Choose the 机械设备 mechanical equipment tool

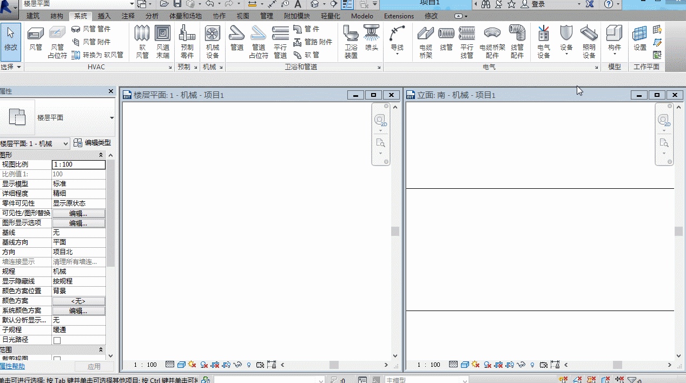(x=213, y=42)
